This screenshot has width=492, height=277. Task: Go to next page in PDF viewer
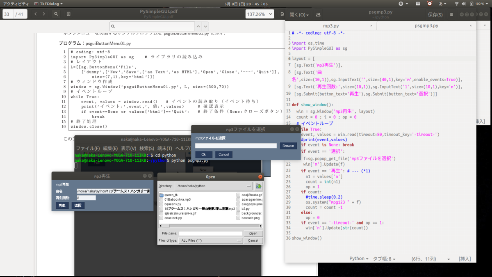coord(43,14)
